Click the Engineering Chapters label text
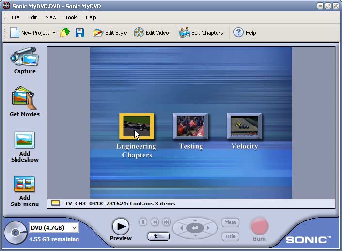The width and height of the screenshot is (342, 251). click(x=136, y=151)
